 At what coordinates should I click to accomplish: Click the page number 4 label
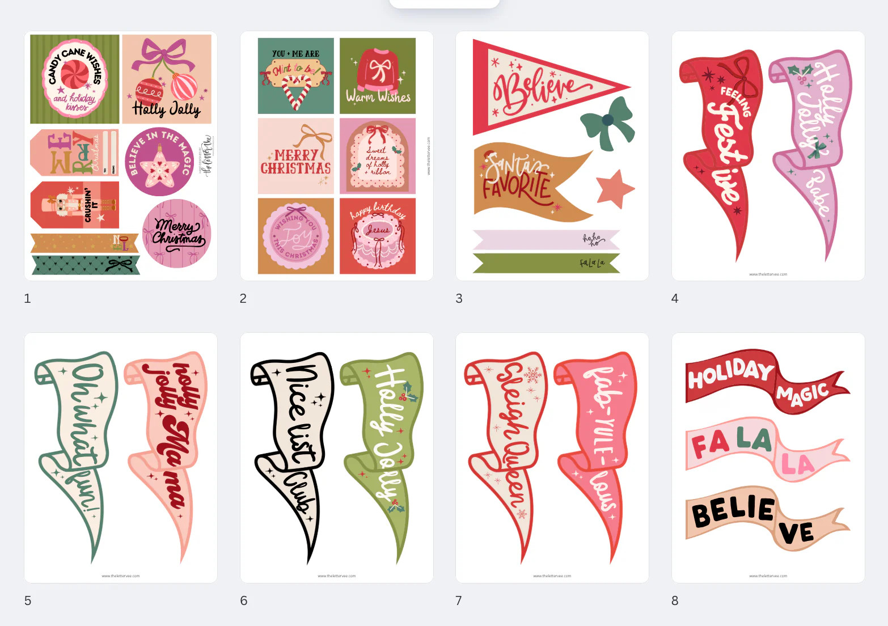click(675, 298)
